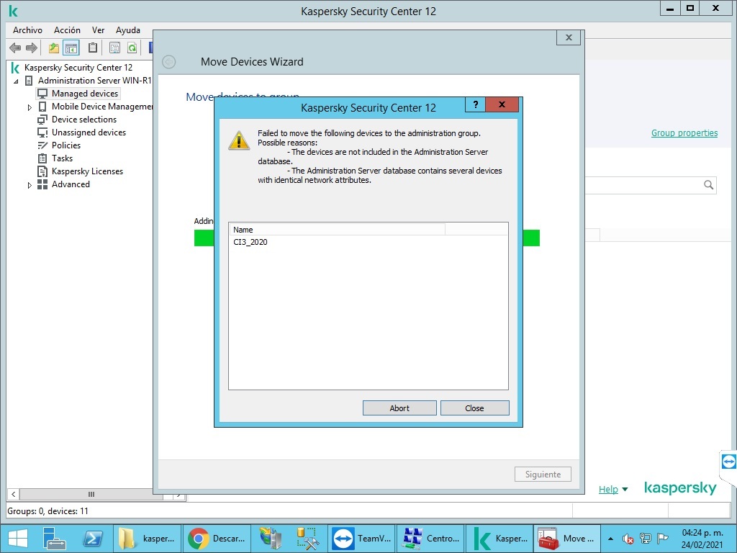Open the Windows Start button

tap(18, 539)
